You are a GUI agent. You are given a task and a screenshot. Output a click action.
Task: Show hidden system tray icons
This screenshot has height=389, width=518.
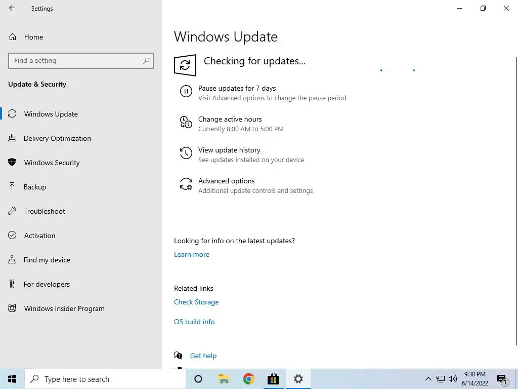point(428,379)
